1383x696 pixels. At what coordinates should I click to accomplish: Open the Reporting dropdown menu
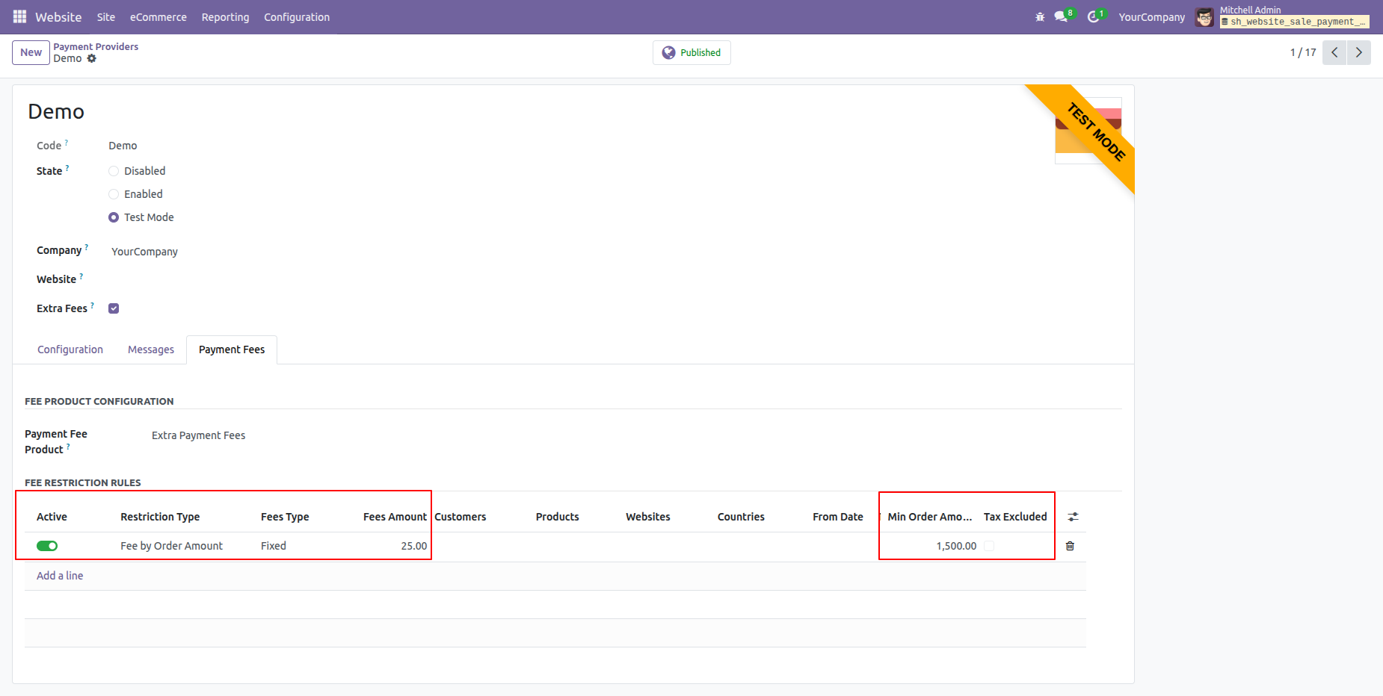[x=225, y=17]
